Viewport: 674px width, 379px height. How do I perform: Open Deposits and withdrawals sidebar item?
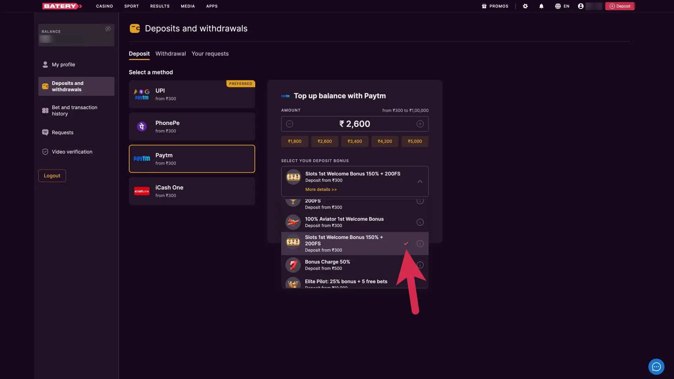76,86
